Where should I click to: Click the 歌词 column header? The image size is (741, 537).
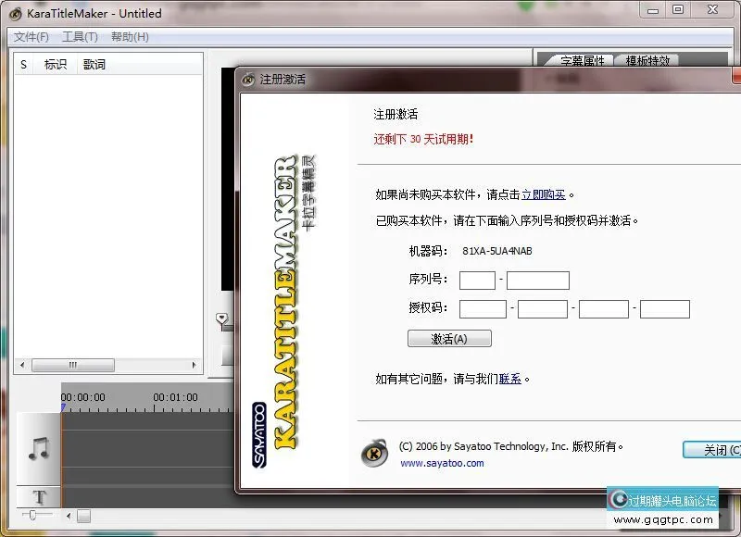pos(94,64)
